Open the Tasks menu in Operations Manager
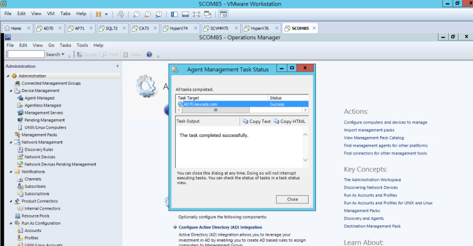The image size is (473, 246). point(65,45)
